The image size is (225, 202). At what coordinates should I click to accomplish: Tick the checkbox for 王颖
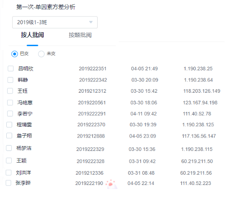(x=9, y=160)
